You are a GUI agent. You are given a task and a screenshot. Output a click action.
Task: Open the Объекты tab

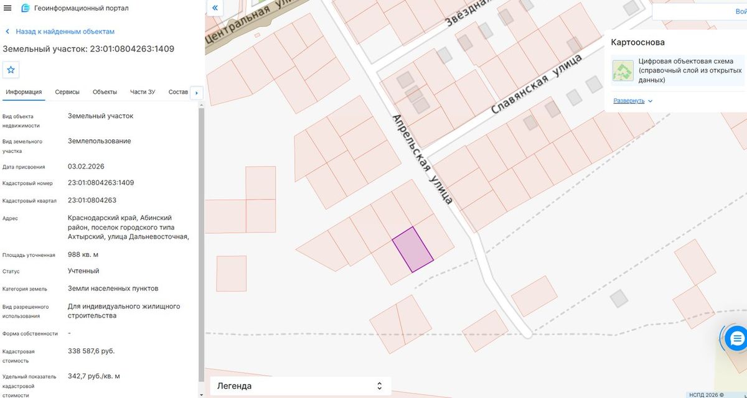(x=105, y=92)
